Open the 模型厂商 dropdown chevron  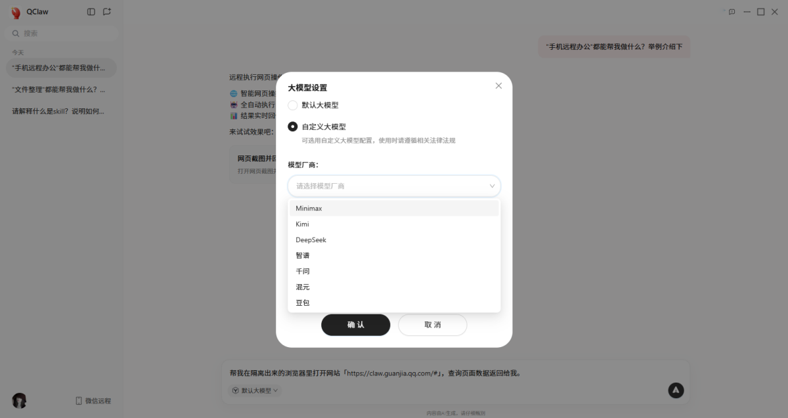(x=492, y=186)
